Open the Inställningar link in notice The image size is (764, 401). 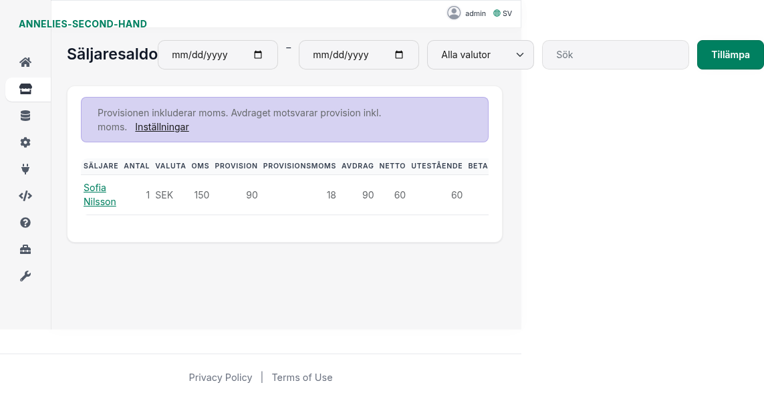(162, 127)
